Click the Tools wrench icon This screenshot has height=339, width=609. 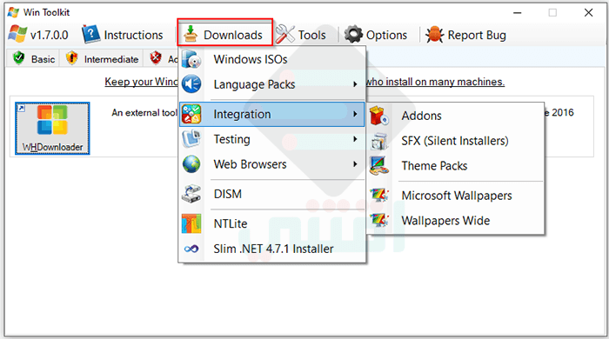tap(285, 35)
